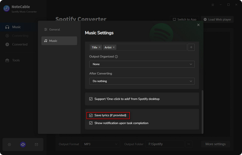Click the Load Web player button

pos(217,19)
